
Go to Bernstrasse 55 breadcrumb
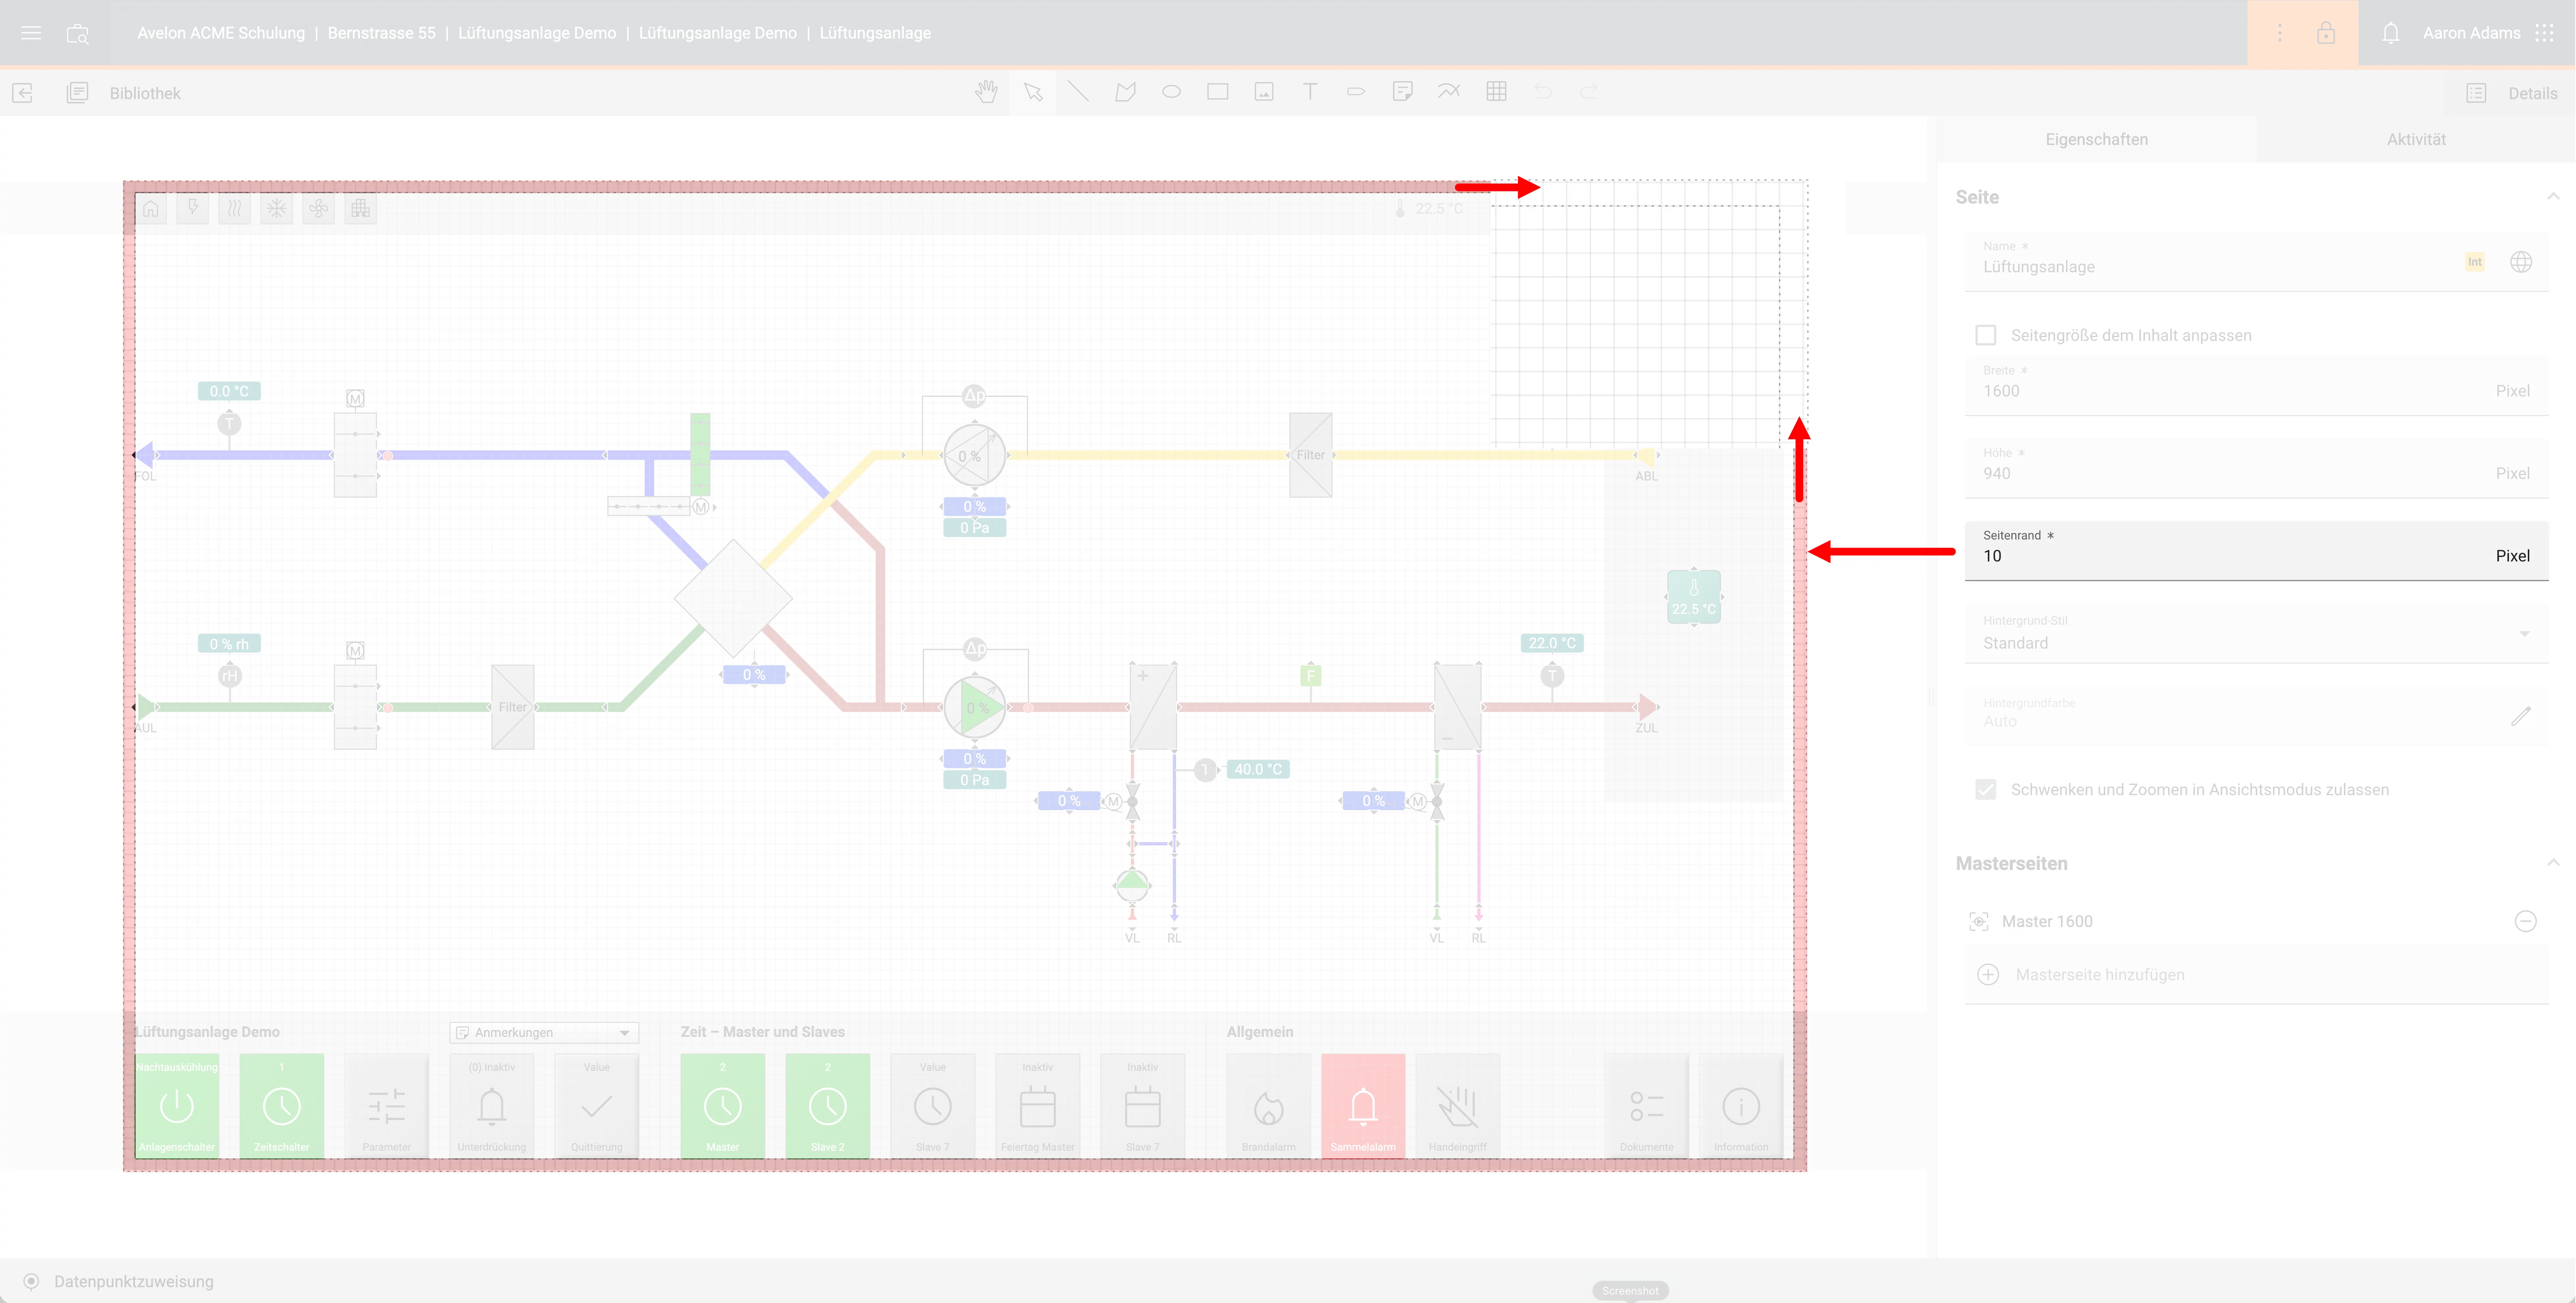click(382, 33)
